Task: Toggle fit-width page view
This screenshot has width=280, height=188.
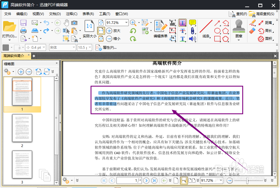Action: (x=184, y=180)
